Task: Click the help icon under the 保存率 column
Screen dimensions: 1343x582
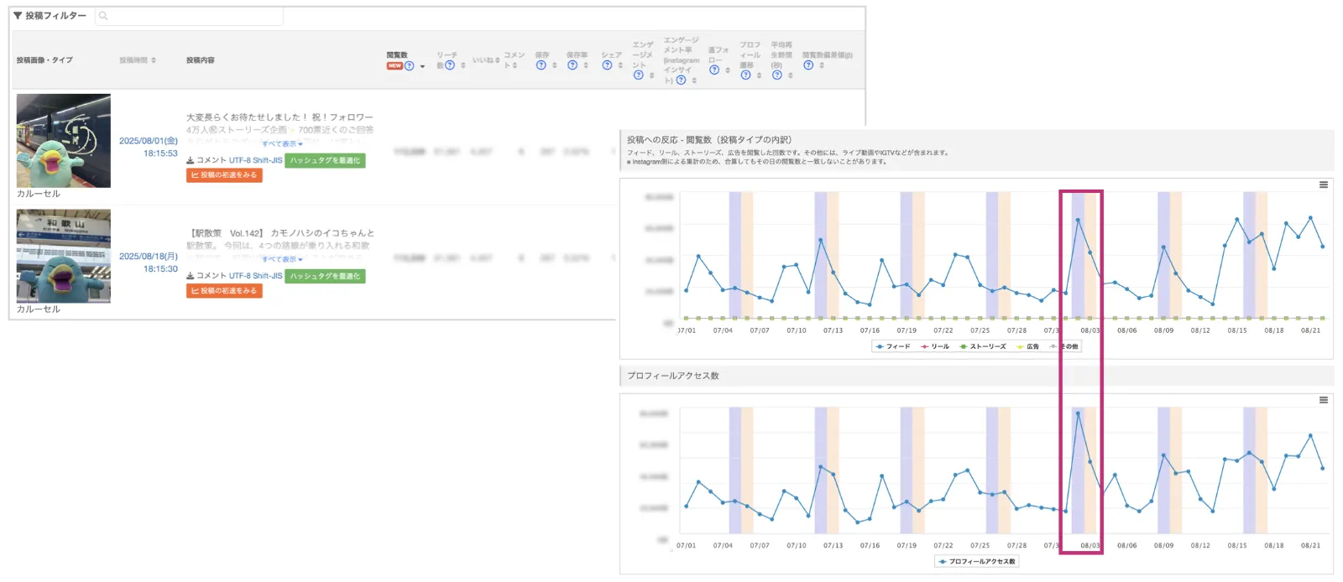Action: [572, 65]
